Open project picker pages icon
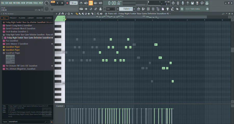 click(163, 9)
